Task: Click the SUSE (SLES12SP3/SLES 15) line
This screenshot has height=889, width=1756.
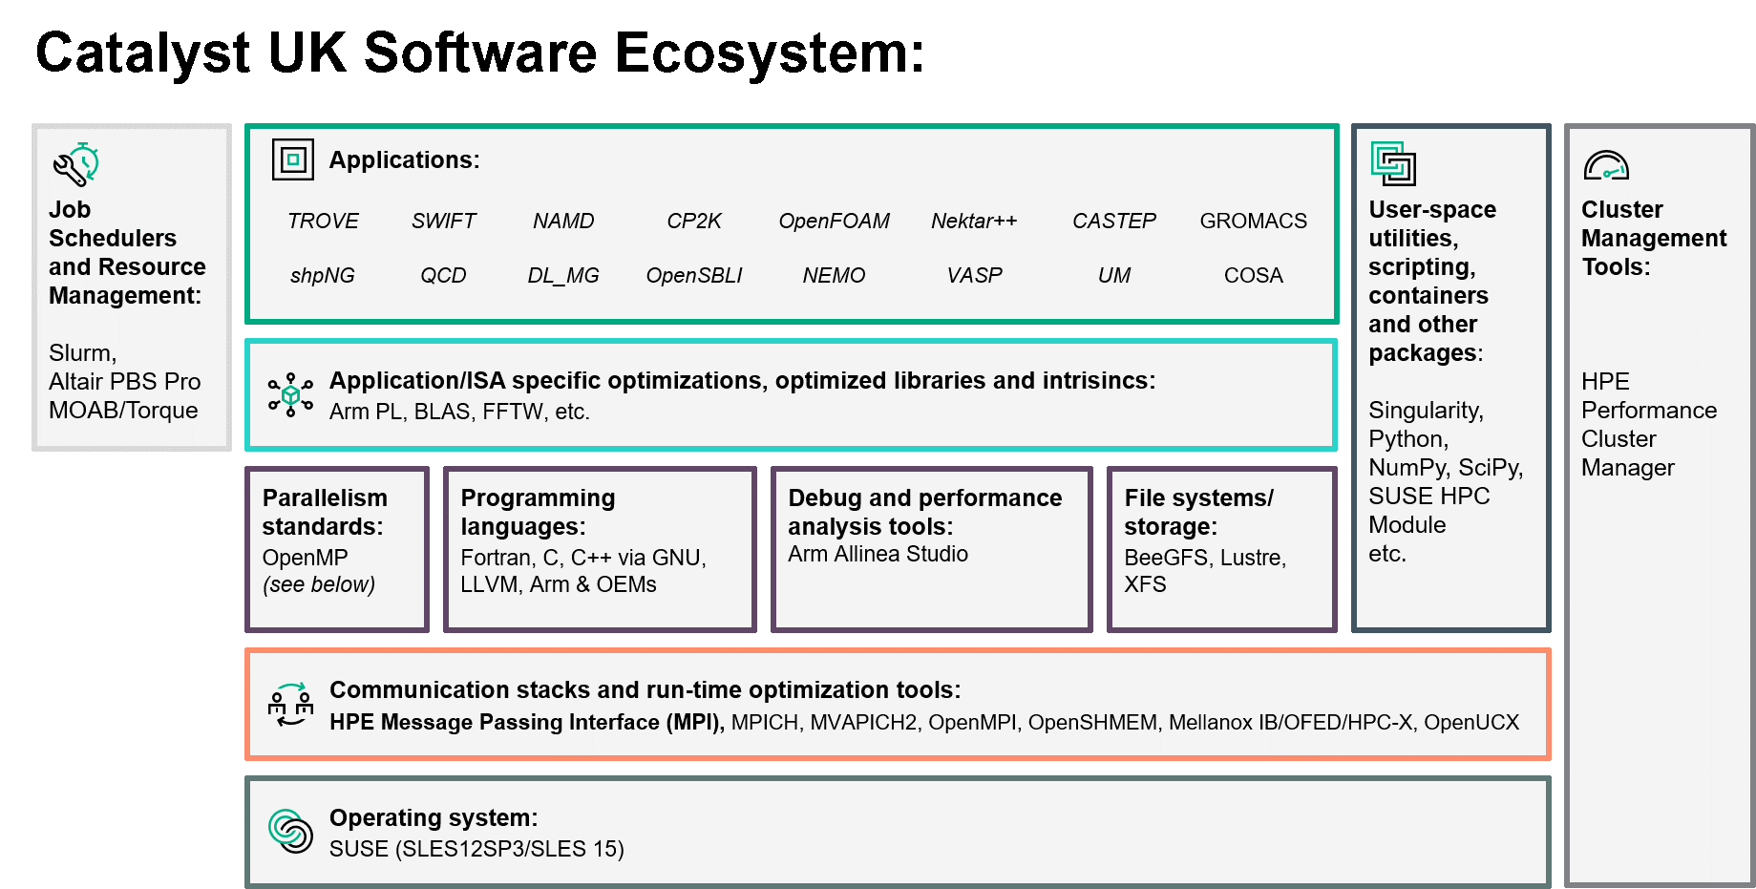Action: pyautogui.click(x=476, y=849)
